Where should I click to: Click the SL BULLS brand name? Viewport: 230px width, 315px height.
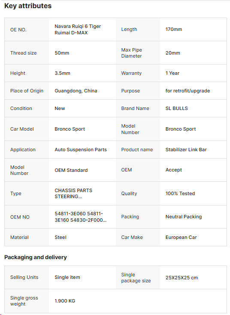pos(176,108)
